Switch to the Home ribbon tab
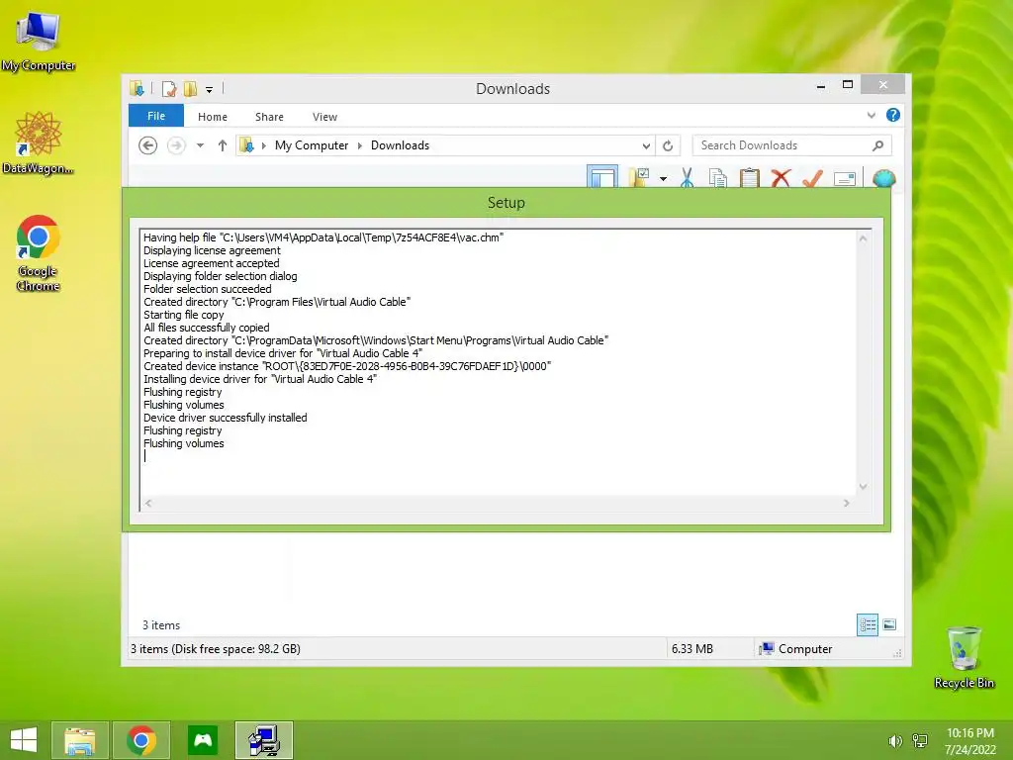The width and height of the screenshot is (1013, 760). [x=213, y=117]
